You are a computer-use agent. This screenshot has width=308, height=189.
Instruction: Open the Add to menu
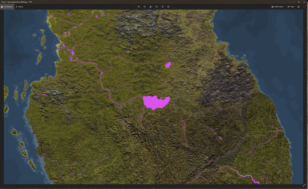pyautogui.click(x=19, y=7)
